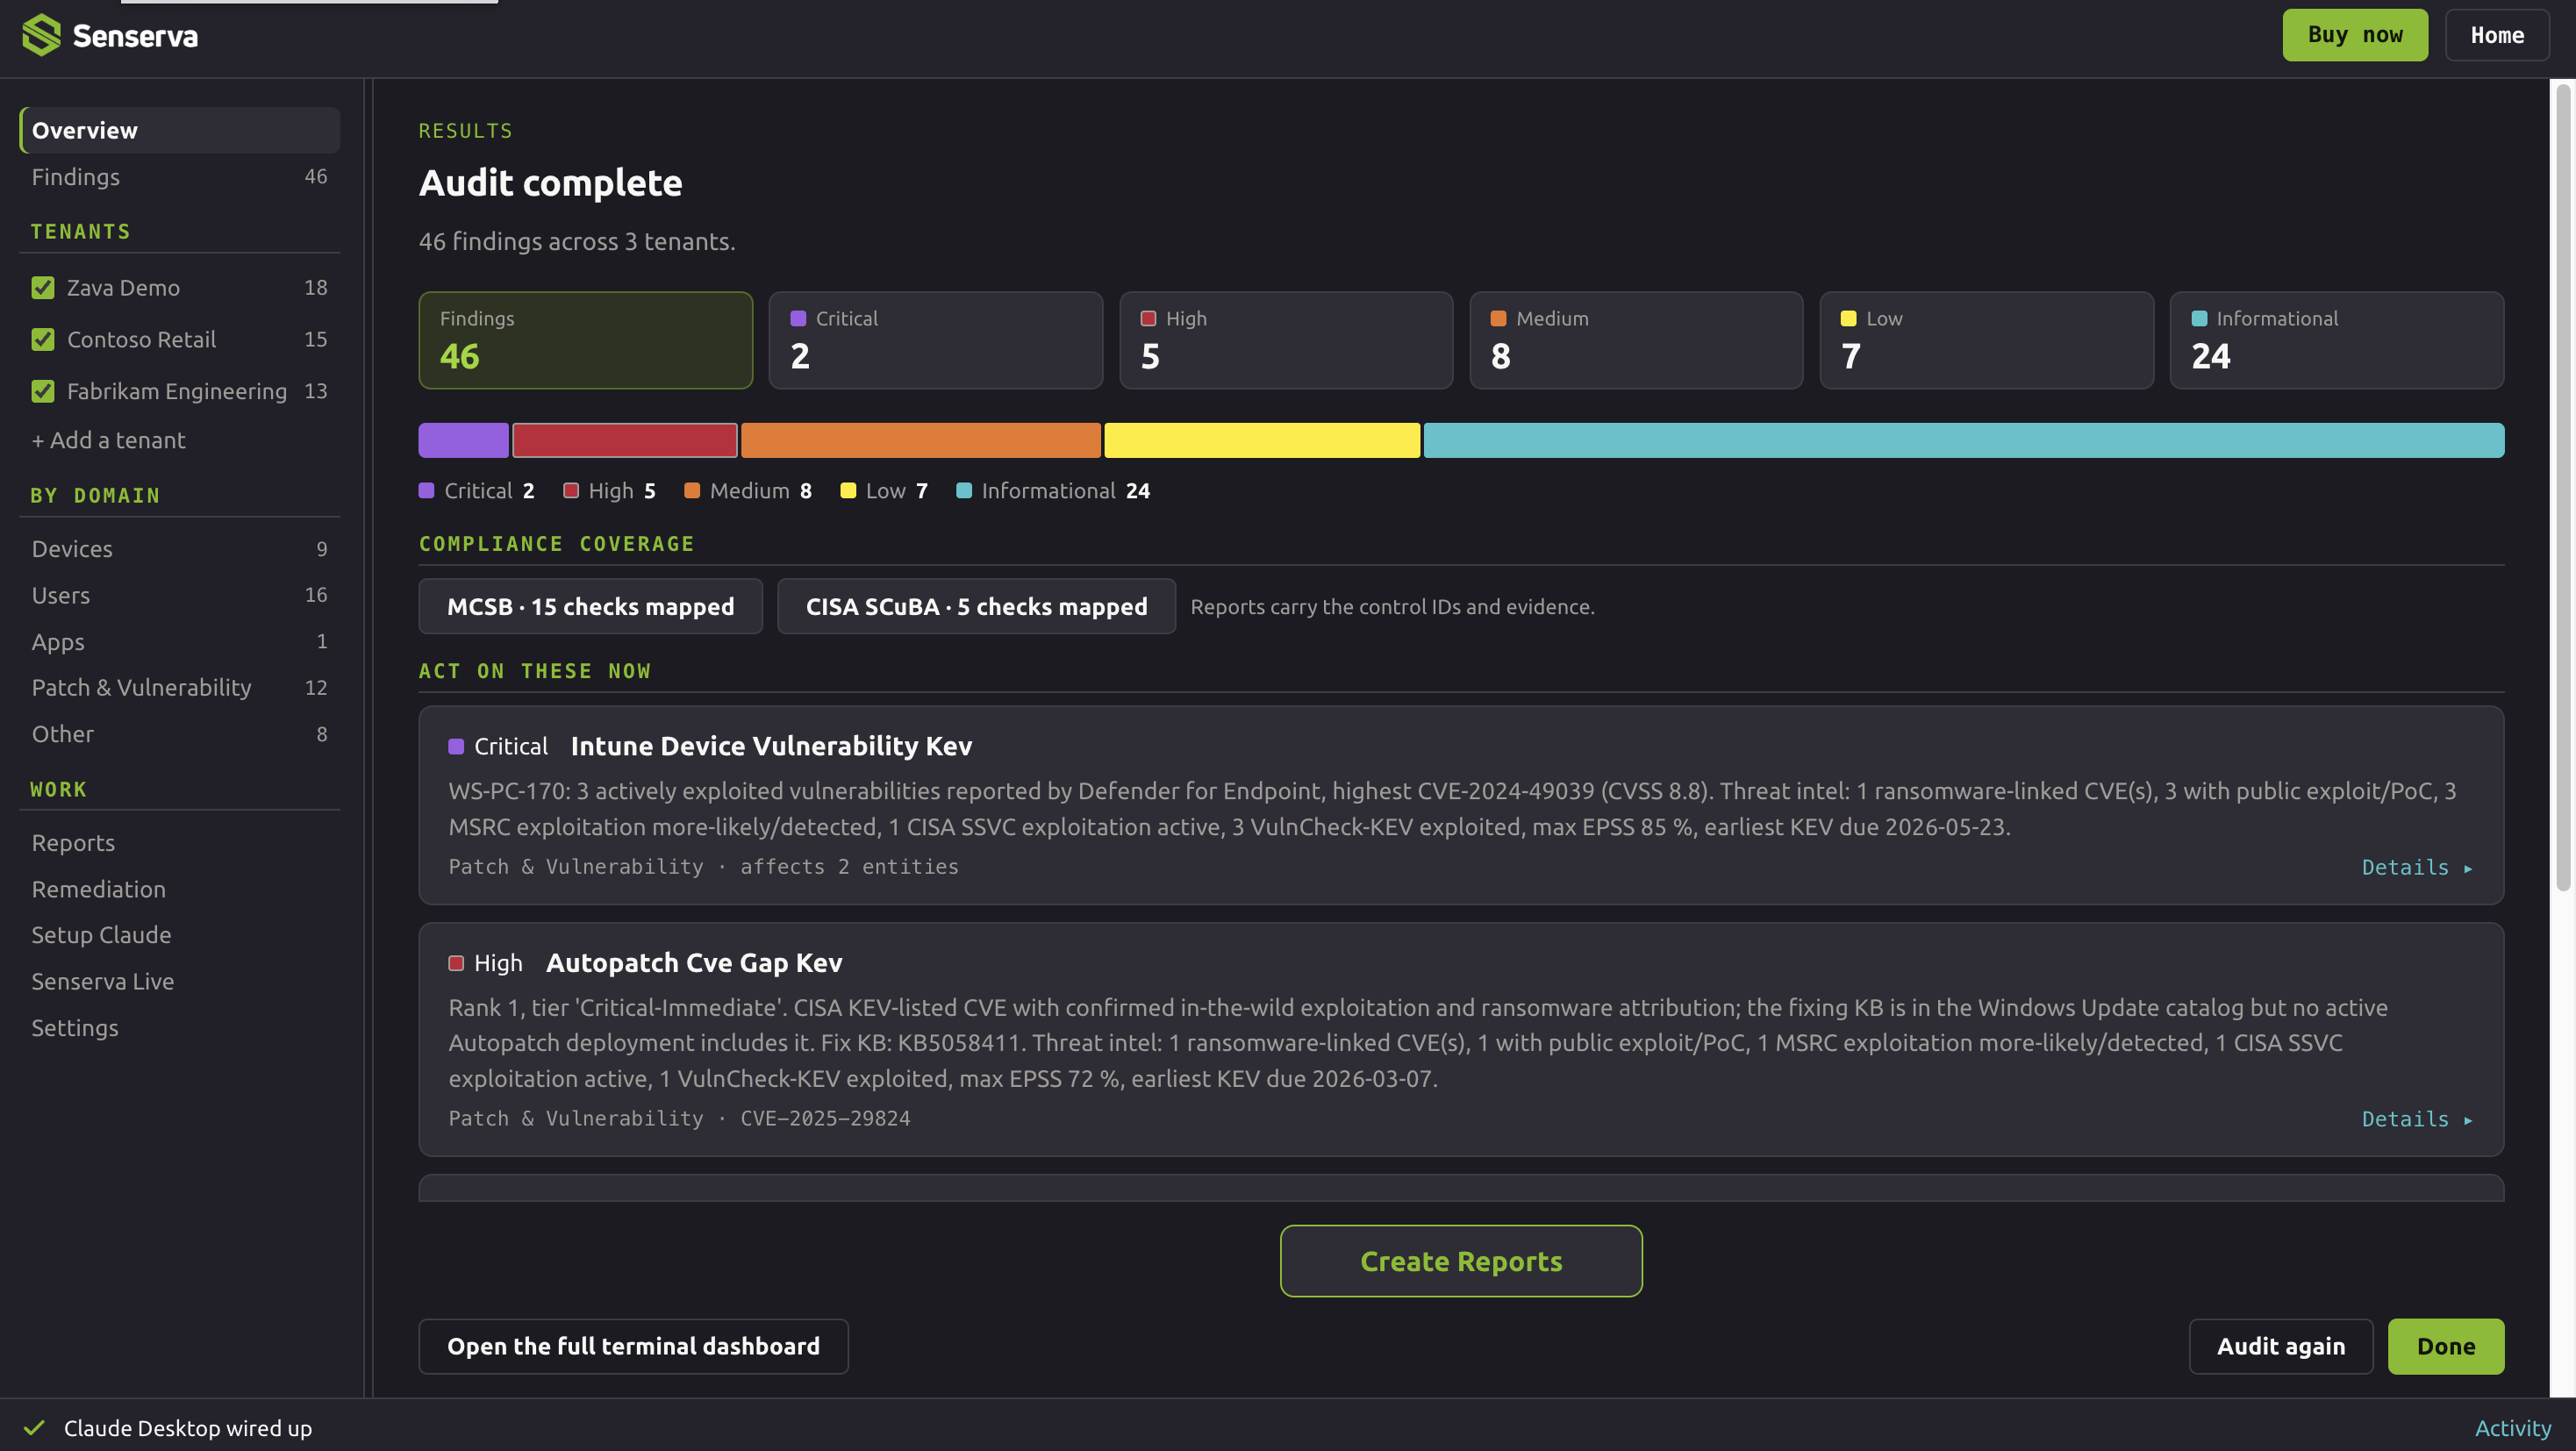Add a tenant from the sidebar
Image resolution: width=2576 pixels, height=1451 pixels.
pyautogui.click(x=108, y=440)
